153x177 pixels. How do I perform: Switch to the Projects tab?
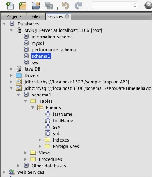coord(14,16)
